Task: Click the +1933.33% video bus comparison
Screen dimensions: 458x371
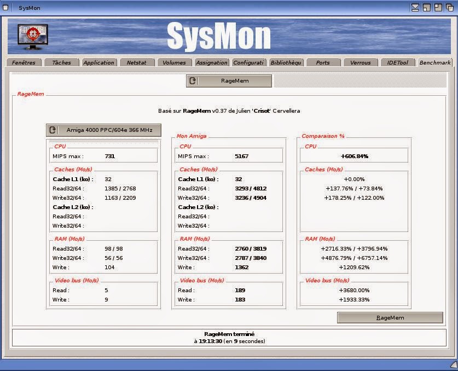Action: (x=355, y=300)
